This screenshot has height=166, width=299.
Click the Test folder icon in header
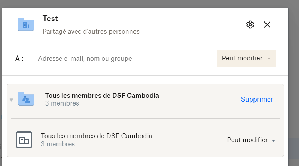point(26,24)
